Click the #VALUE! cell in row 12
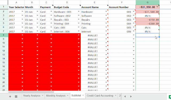Image resolution: width=171 pixels, height=100 pixels. [x=94, y=51]
